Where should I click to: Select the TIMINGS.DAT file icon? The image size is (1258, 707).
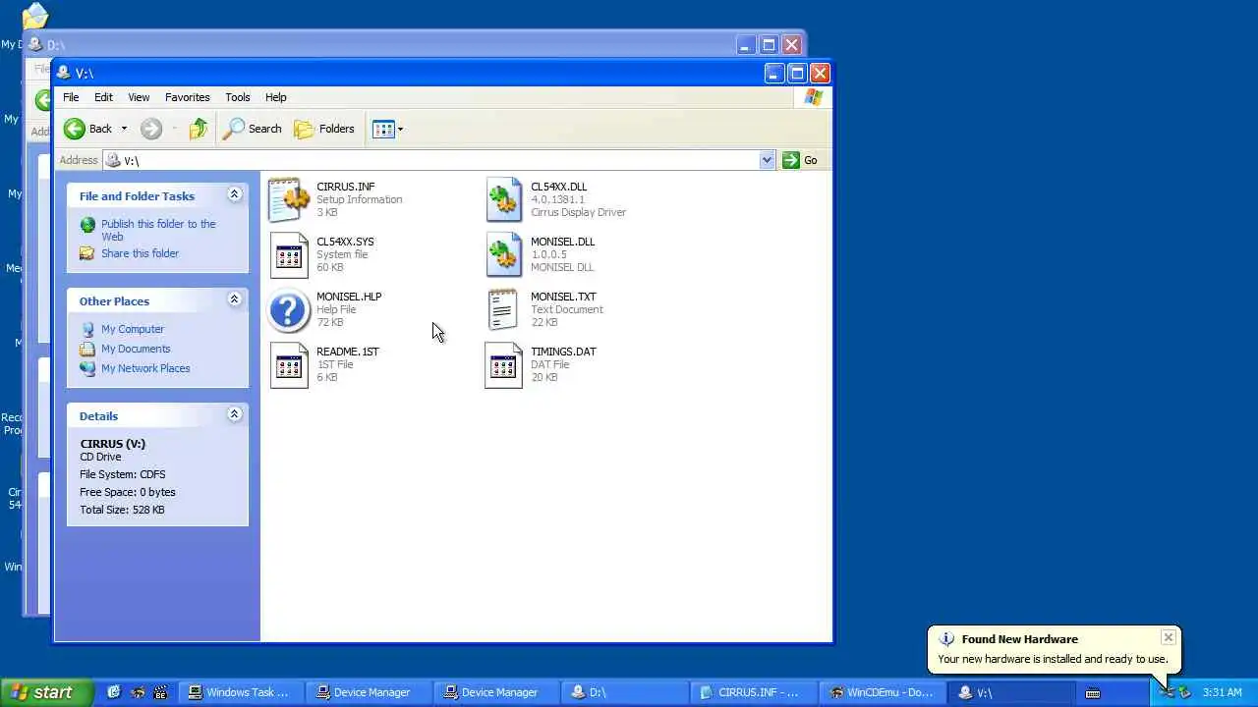pyautogui.click(x=503, y=364)
